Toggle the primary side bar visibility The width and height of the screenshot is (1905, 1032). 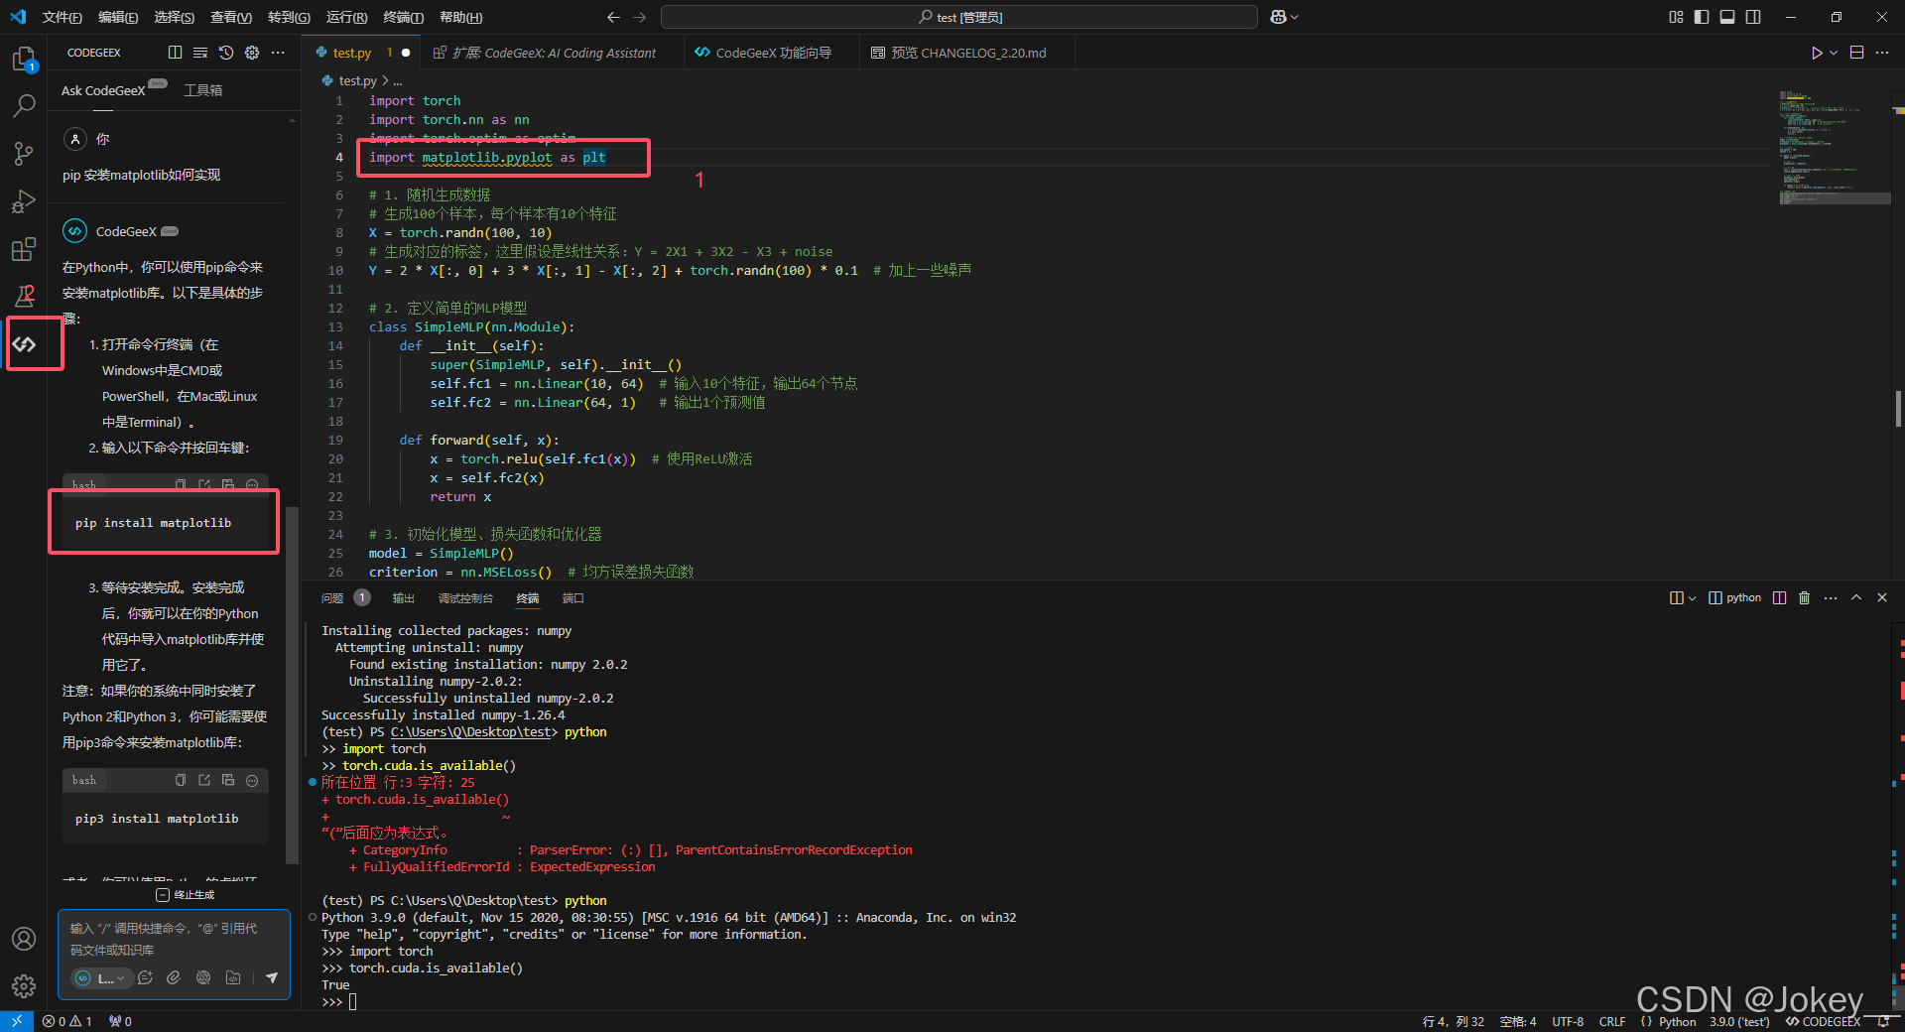tap(1702, 17)
